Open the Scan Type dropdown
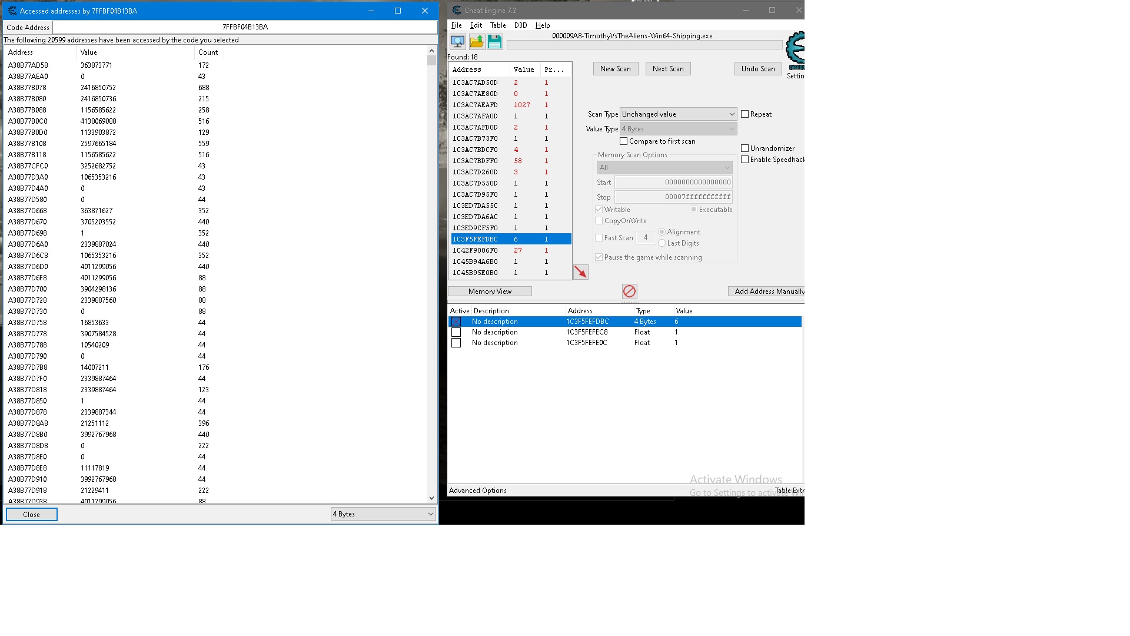Screen dimensions: 1130x636 coord(678,114)
